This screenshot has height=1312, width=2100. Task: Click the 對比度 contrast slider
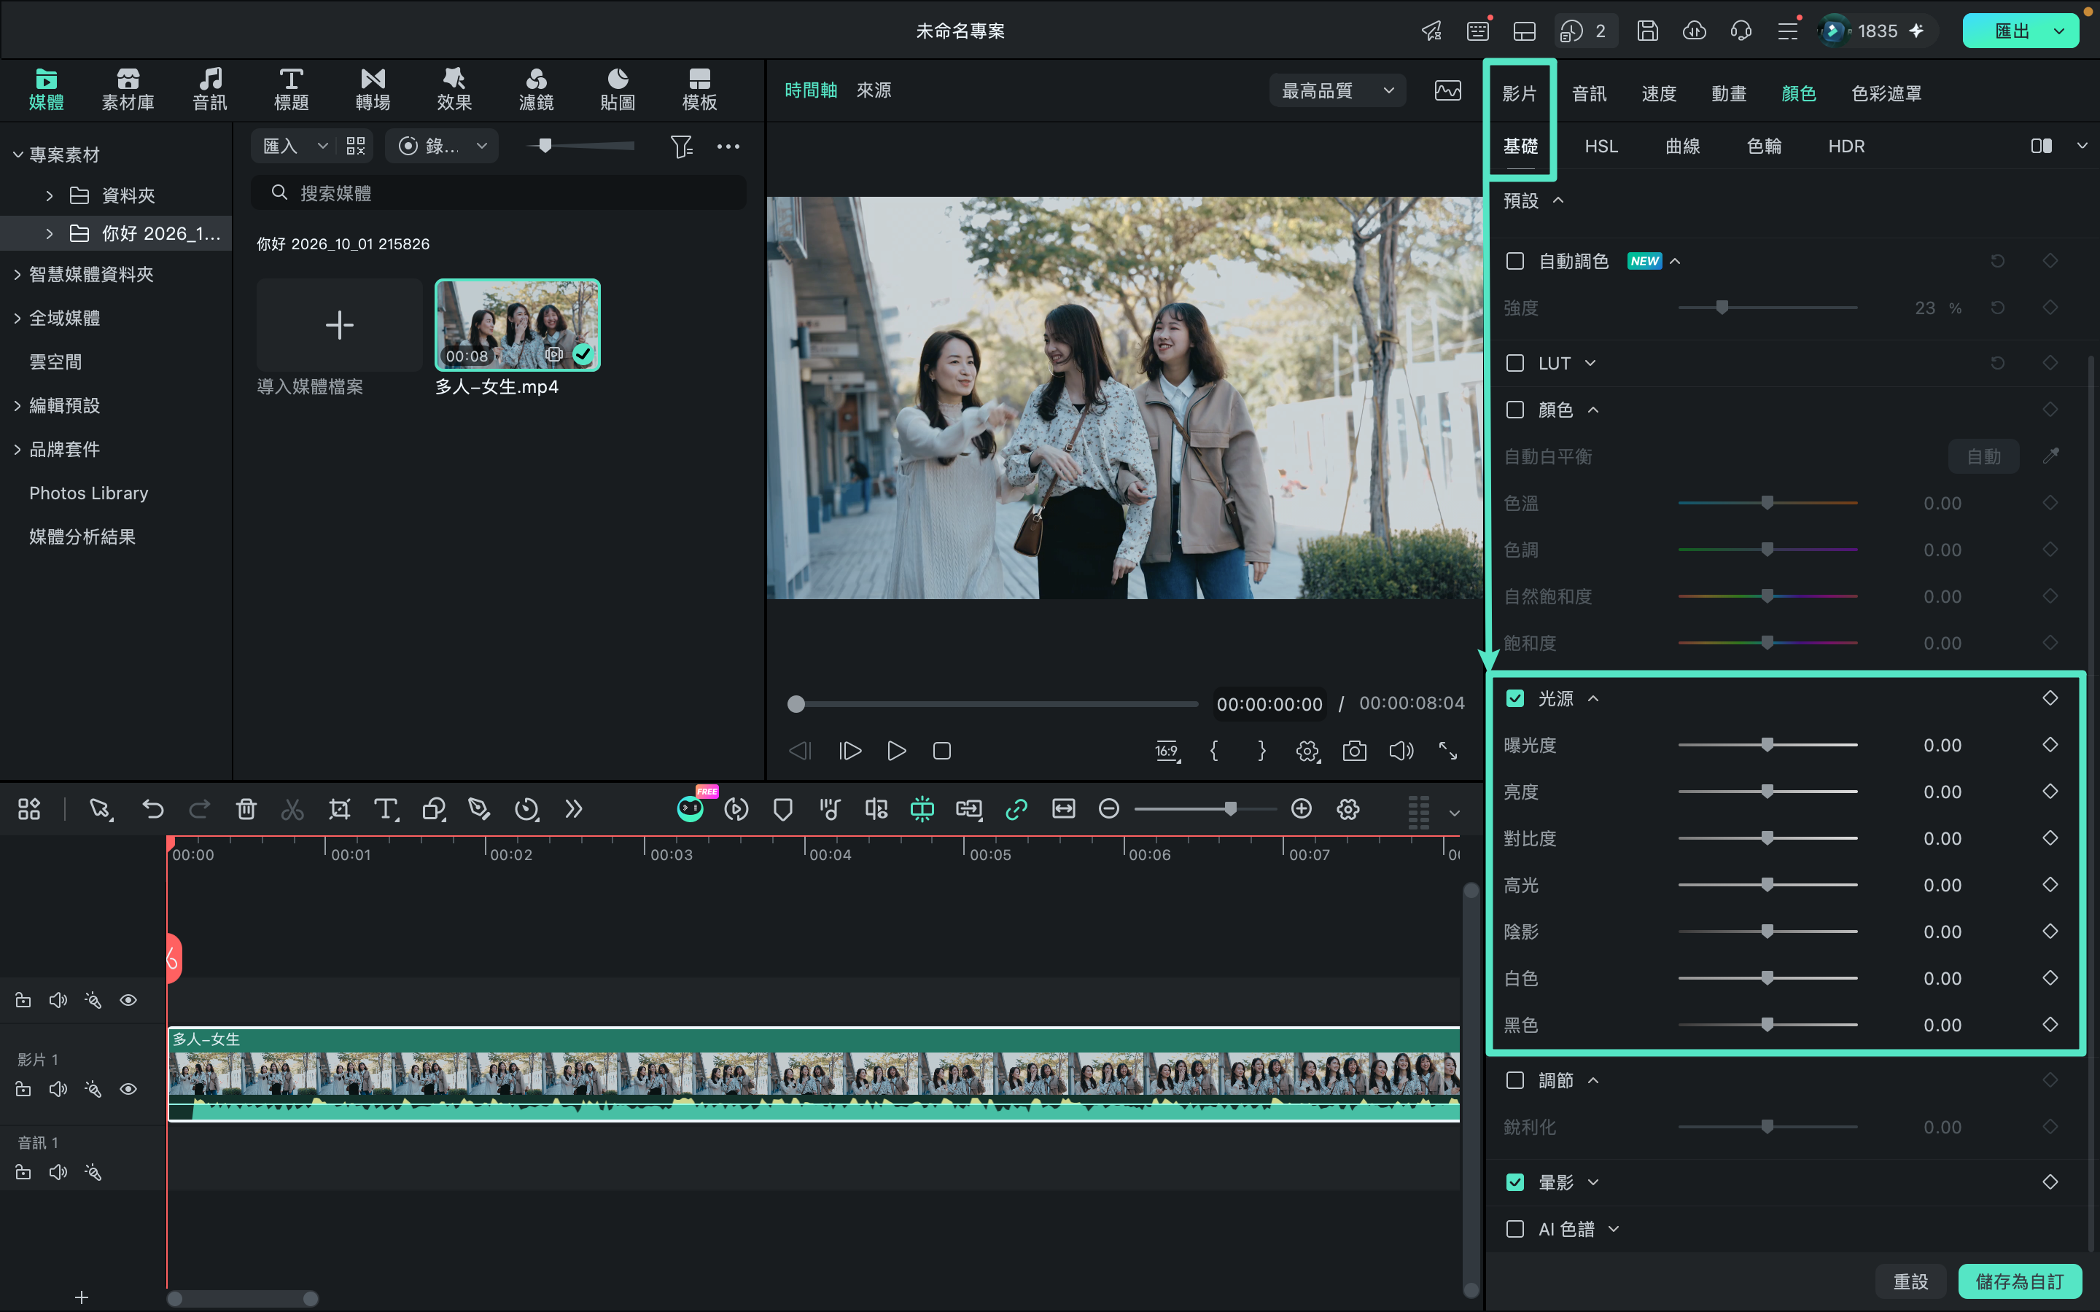coord(1767,838)
